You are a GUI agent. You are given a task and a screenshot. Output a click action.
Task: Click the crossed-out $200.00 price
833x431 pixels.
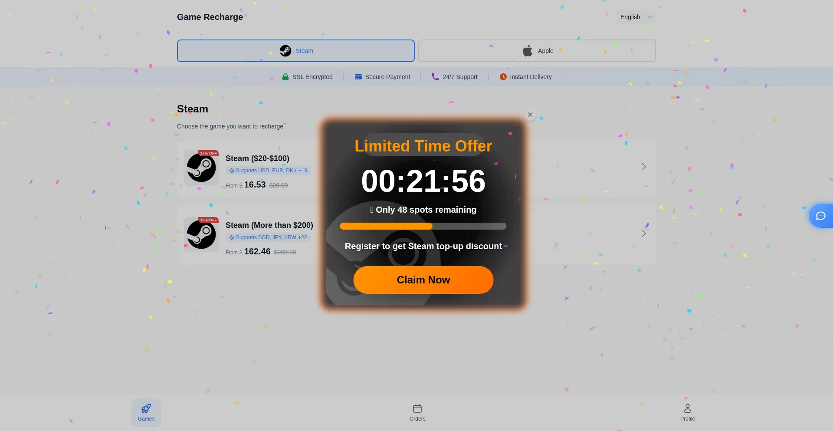(285, 252)
